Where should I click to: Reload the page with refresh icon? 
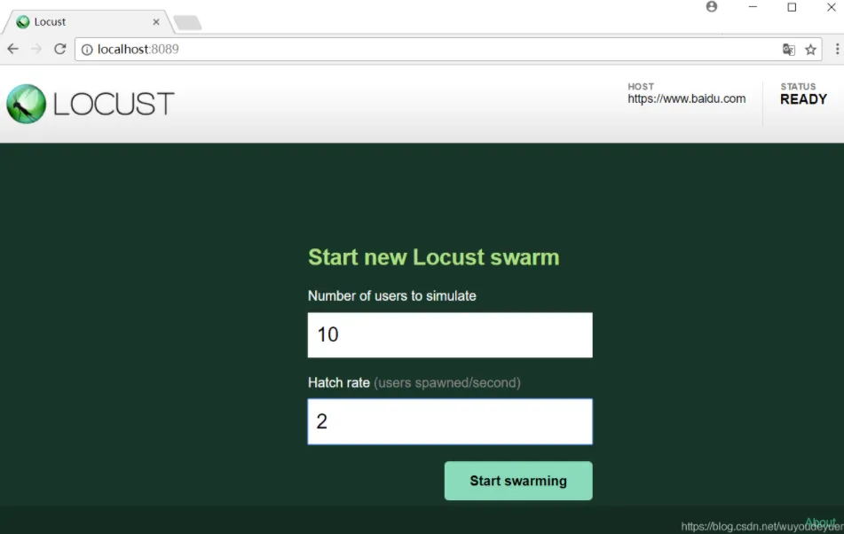59,49
